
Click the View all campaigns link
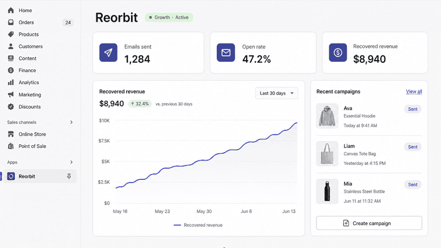[414, 92]
